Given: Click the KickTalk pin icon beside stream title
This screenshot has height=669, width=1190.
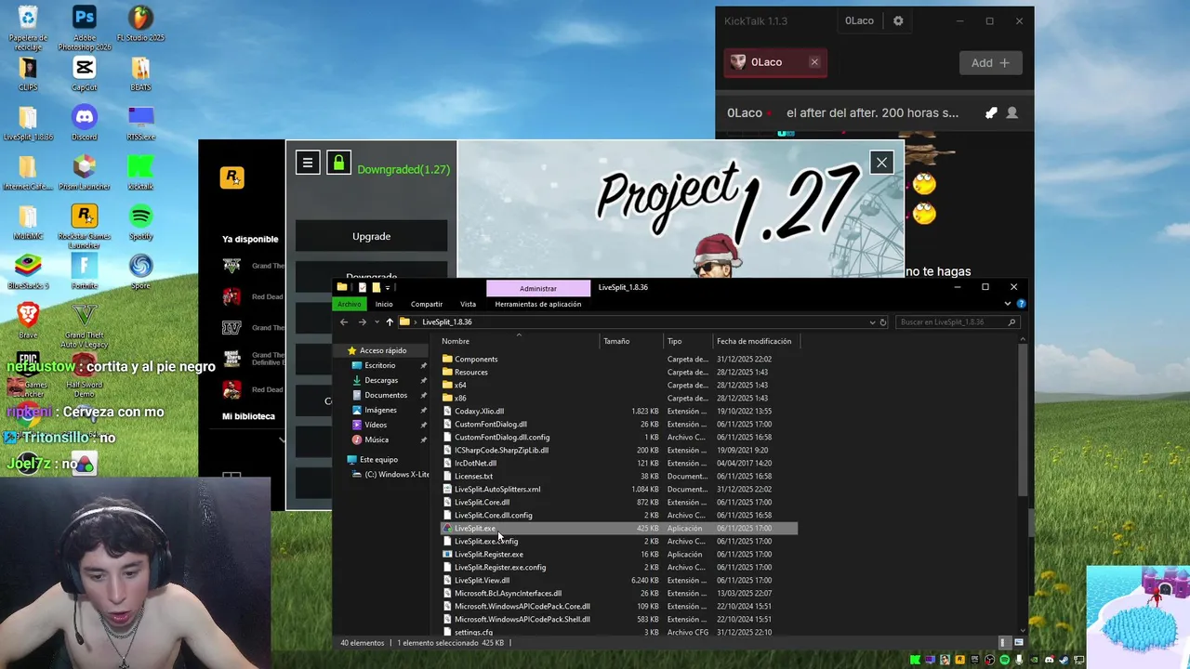Looking at the screenshot, I should 991,113.
